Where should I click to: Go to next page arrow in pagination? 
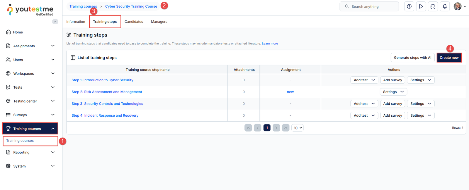click(276, 128)
